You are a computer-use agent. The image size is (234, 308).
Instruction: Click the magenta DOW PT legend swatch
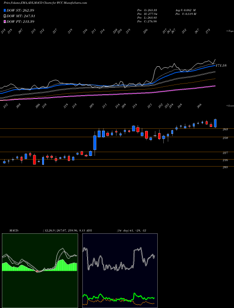click(5, 21)
